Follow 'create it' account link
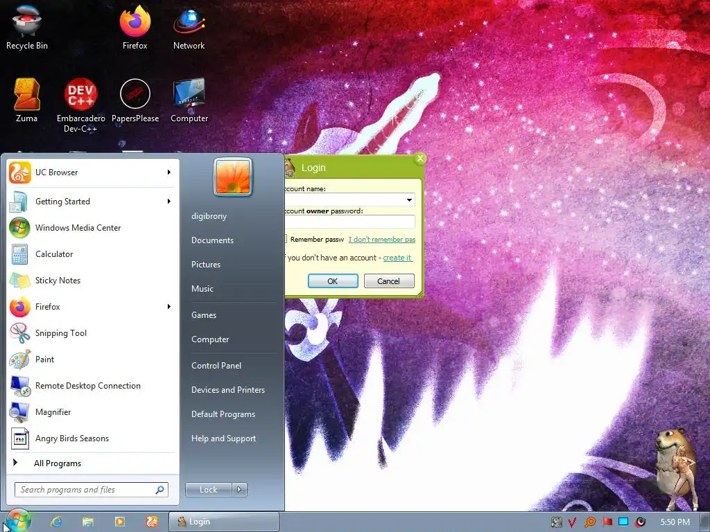The image size is (710, 532). coord(397,258)
